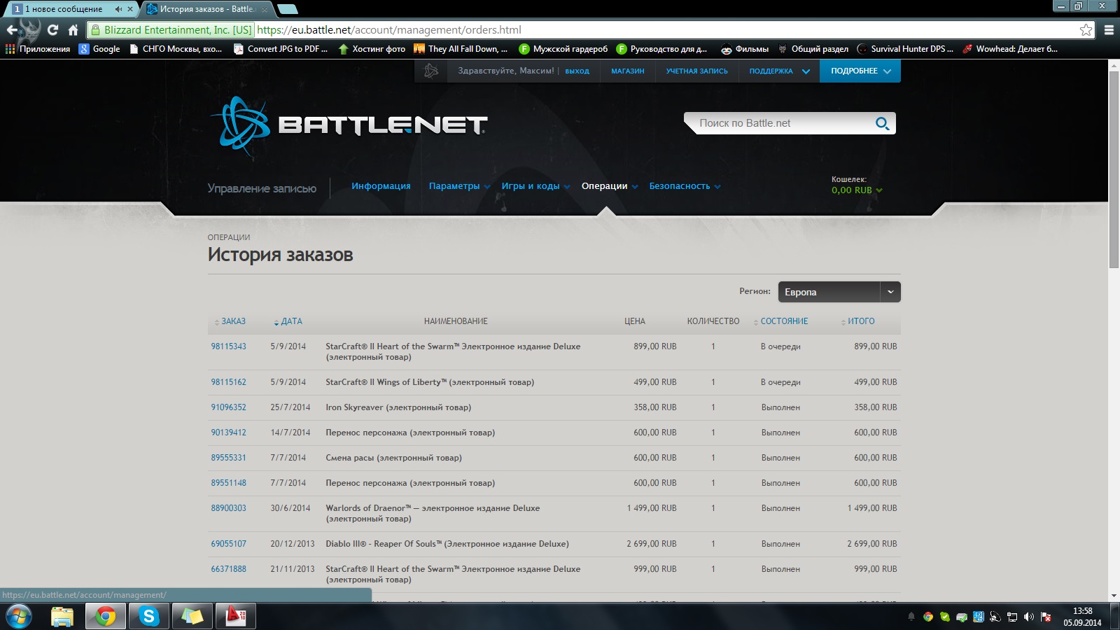1120x630 pixels.
Task: Open Руководство для д... bookmark
Action: (x=661, y=49)
